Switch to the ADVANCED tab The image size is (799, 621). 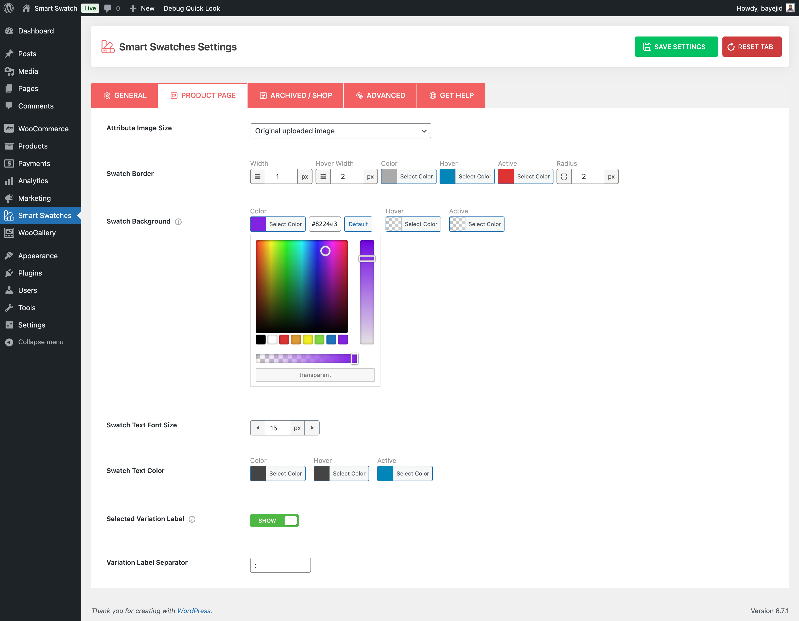(x=380, y=95)
